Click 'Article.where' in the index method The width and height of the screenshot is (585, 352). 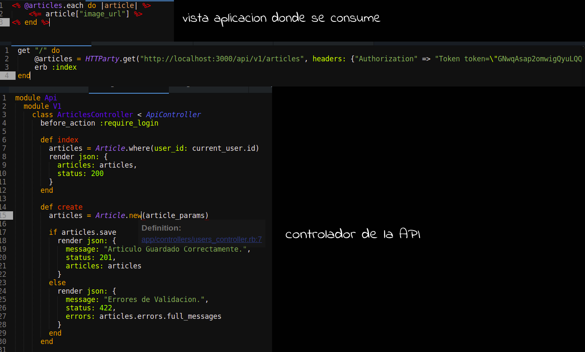(123, 148)
